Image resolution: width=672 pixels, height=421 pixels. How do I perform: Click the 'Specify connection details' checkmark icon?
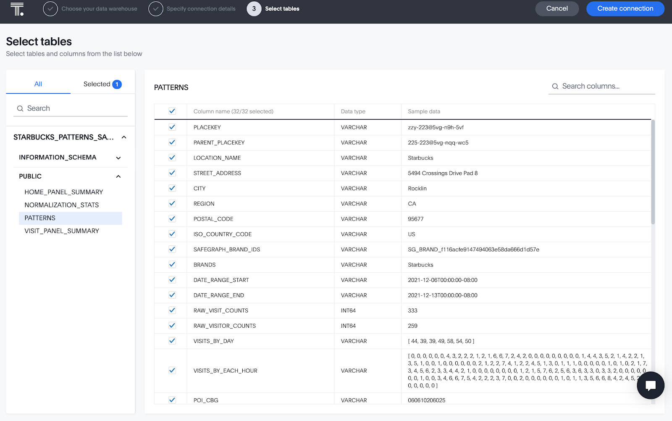(156, 9)
